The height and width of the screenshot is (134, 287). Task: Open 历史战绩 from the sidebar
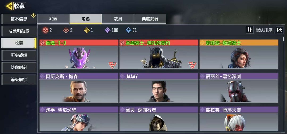(19, 56)
